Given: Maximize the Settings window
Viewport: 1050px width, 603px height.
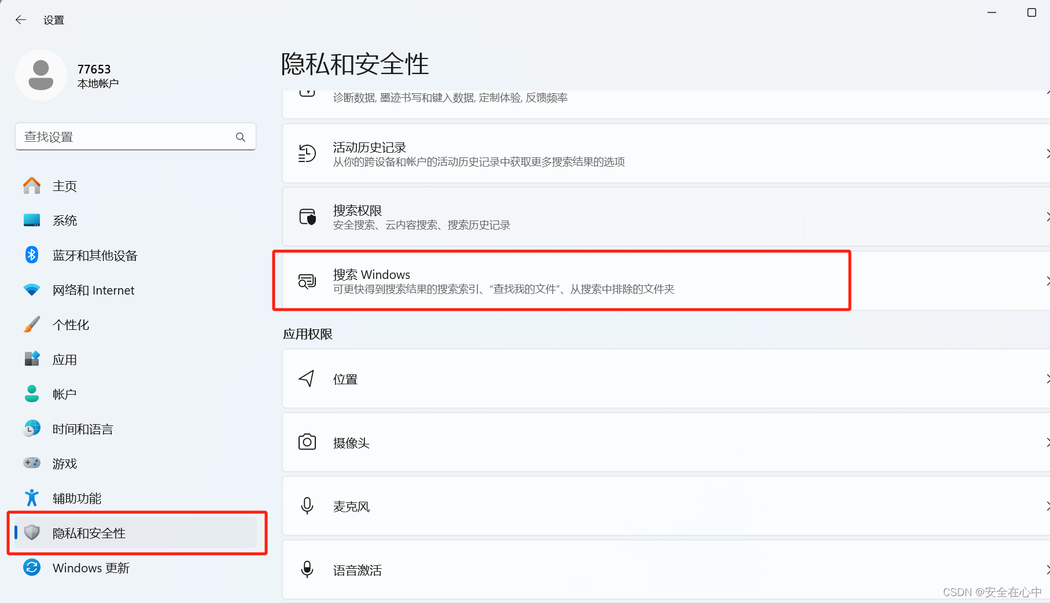Looking at the screenshot, I should click(x=1031, y=12).
